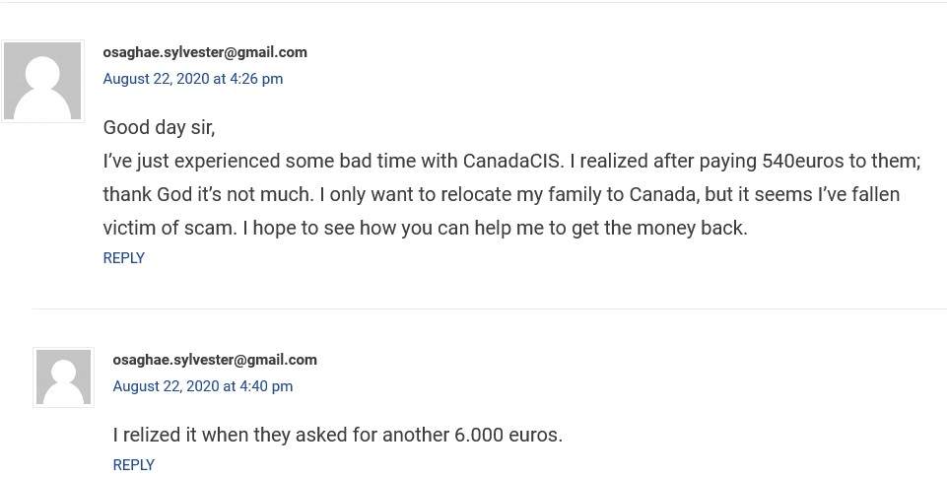This screenshot has height=477, width=947.
Task: Click the avatar of the 4:40 pm reply
Action: 63,377
